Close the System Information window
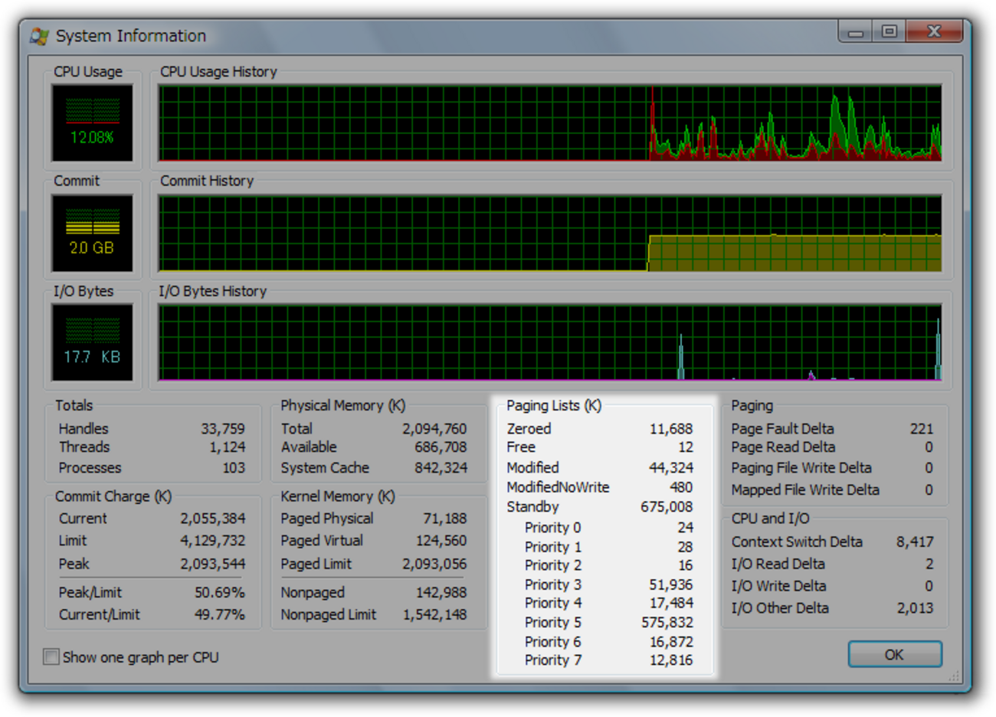The width and height of the screenshot is (996, 717). point(933,32)
